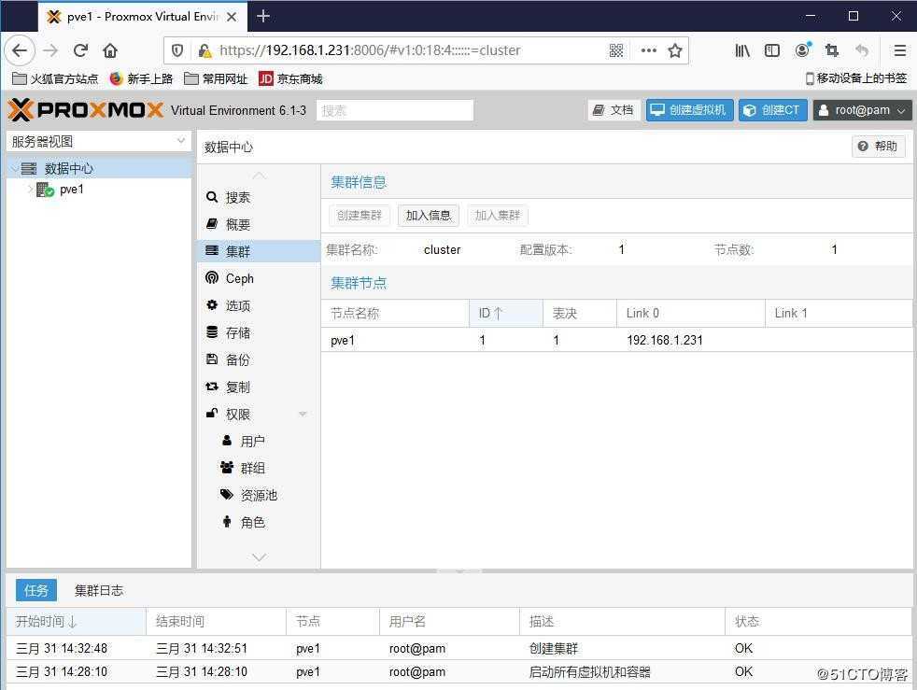Screen dimensions: 917x690
Task: Open the 选项 options menu item
Action: (x=259, y=306)
